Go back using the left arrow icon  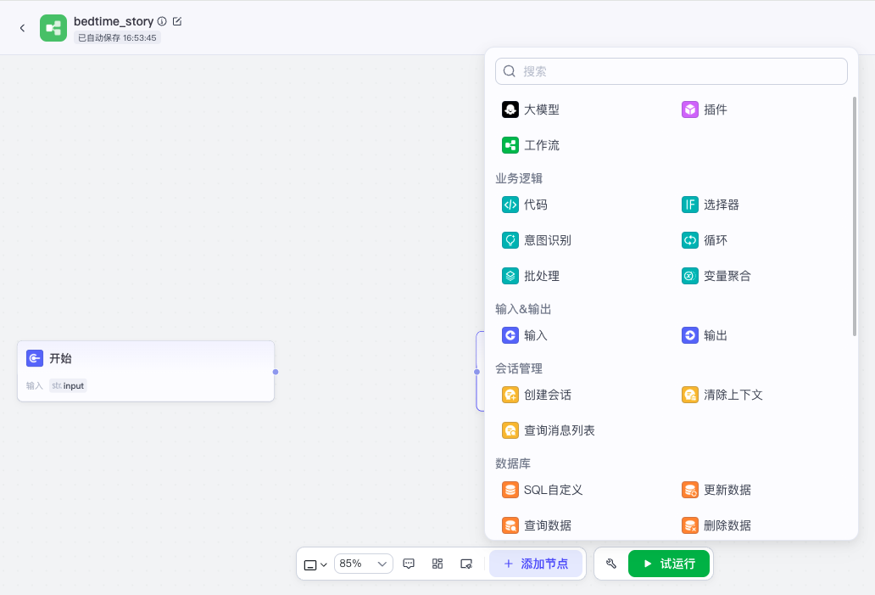(22, 28)
